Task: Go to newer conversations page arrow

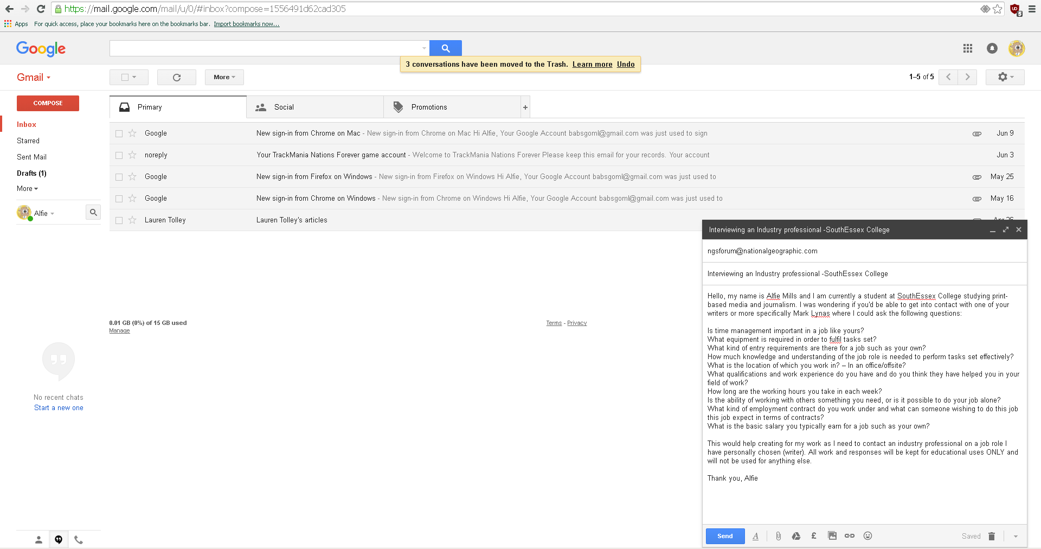Action: tap(948, 77)
